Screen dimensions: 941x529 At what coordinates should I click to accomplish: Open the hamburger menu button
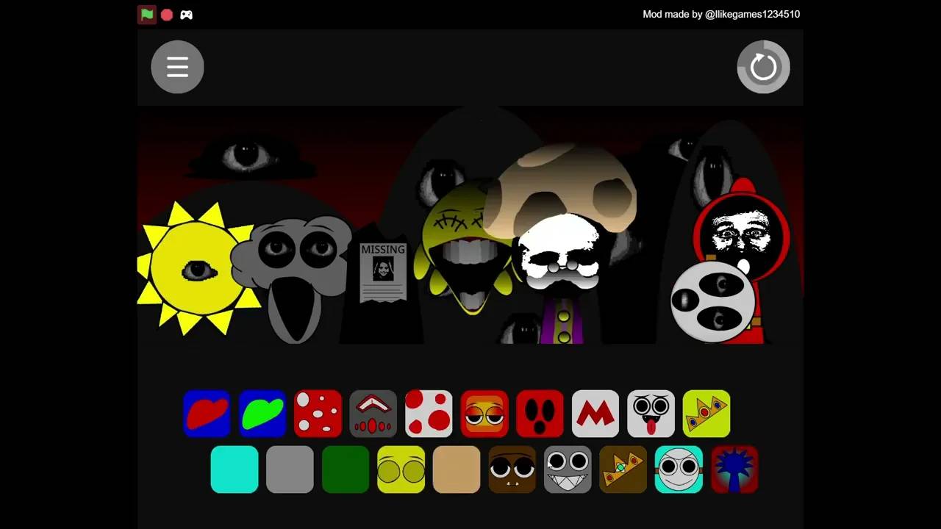[x=177, y=67]
